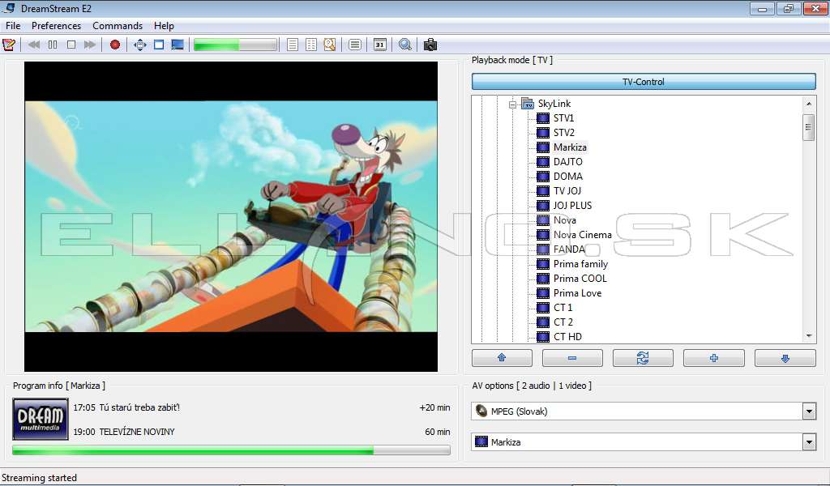Click the plus button below channel list
This screenshot has height=486, width=830.
click(x=714, y=358)
